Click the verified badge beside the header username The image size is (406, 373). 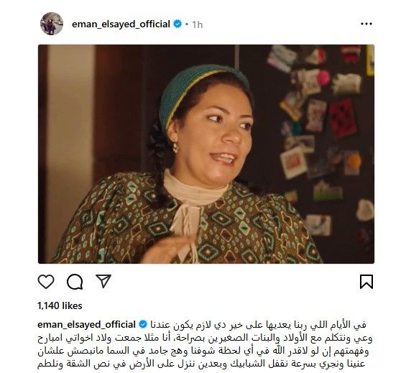pos(177,24)
